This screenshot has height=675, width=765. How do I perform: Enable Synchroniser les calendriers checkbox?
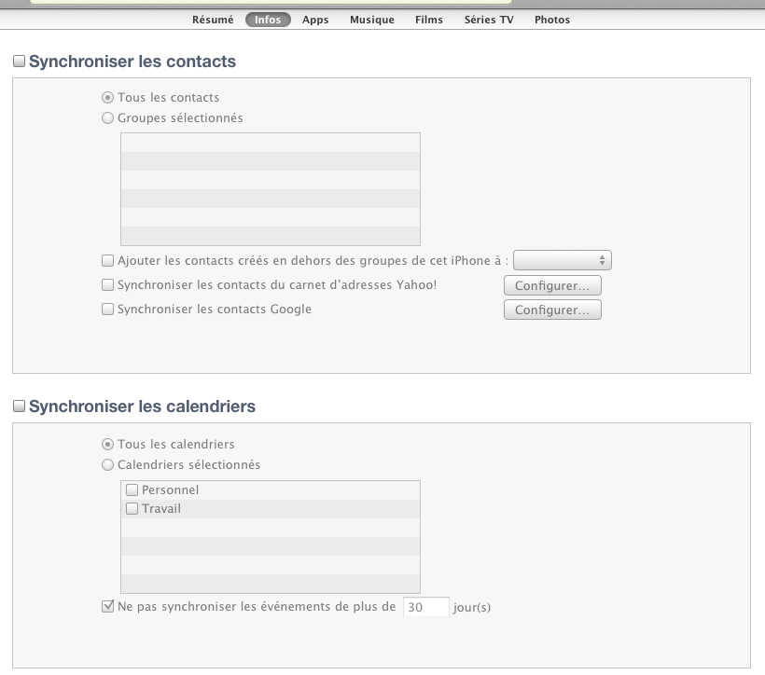[19, 406]
